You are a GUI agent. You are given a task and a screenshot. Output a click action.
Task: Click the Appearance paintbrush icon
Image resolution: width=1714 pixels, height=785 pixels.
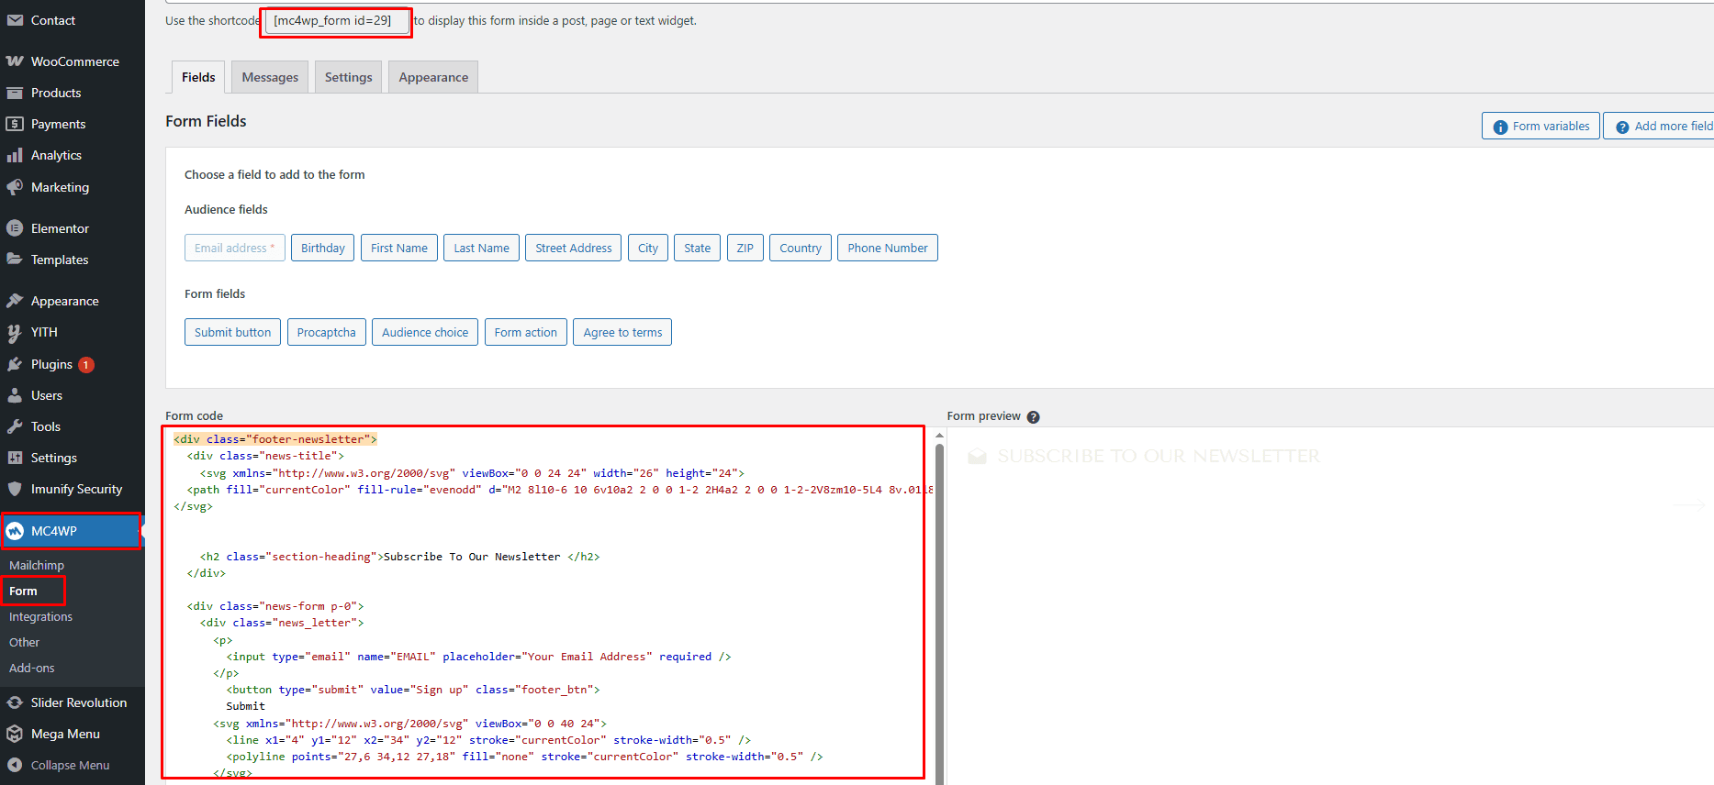[15, 301]
